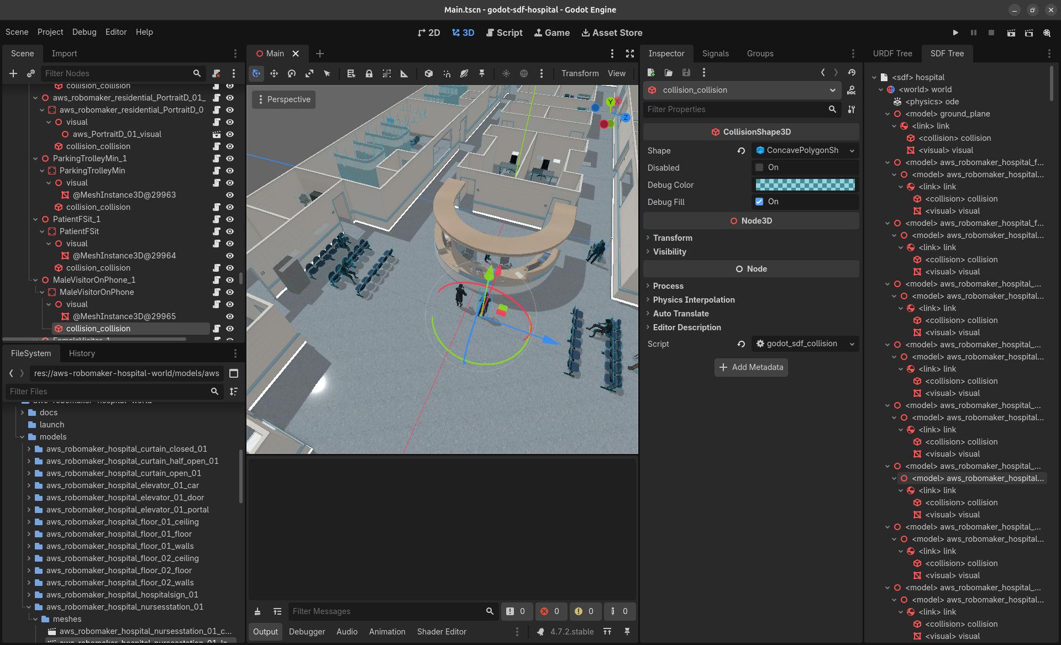Open the Debugger bottom panel tab
Image resolution: width=1061 pixels, height=645 pixels.
[307, 632]
